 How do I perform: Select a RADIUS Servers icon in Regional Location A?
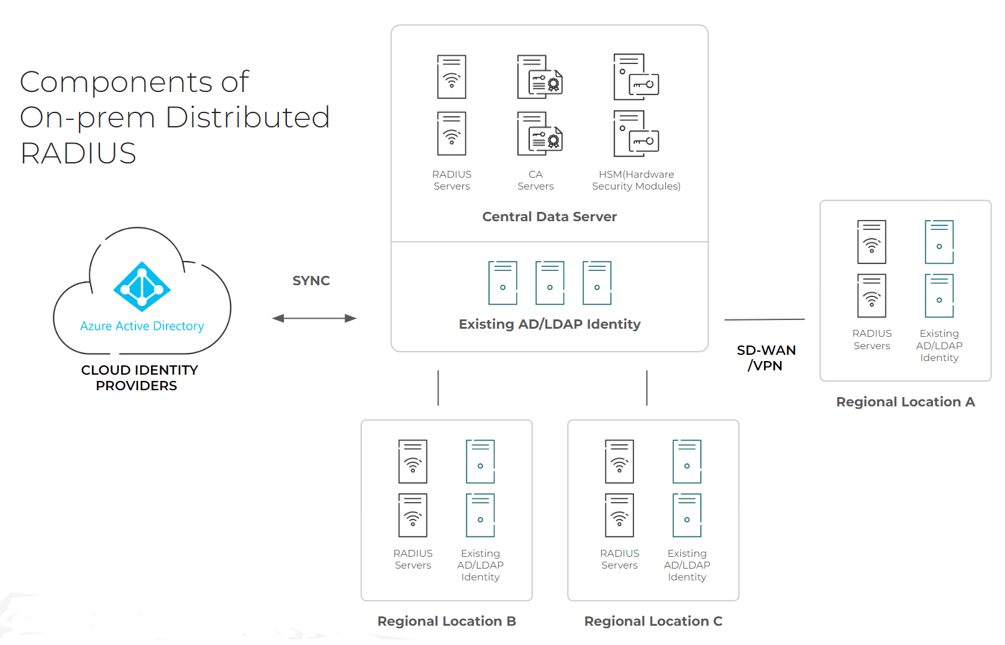click(x=871, y=242)
